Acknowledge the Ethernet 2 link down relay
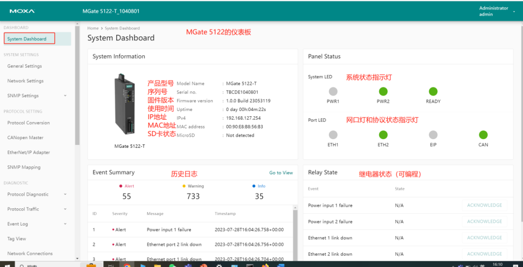This screenshot has height=267, width=523. tap(484, 254)
